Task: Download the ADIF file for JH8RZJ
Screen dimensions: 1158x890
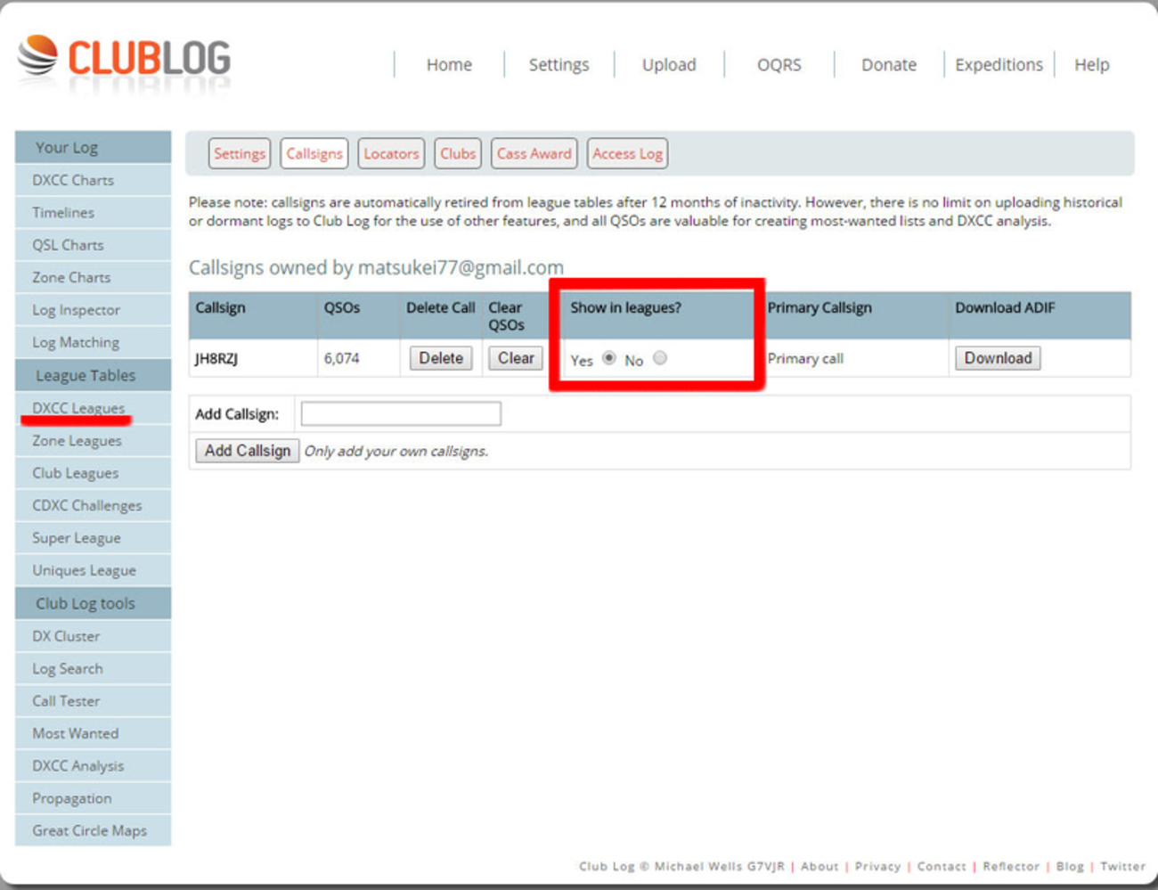Action: (x=997, y=357)
